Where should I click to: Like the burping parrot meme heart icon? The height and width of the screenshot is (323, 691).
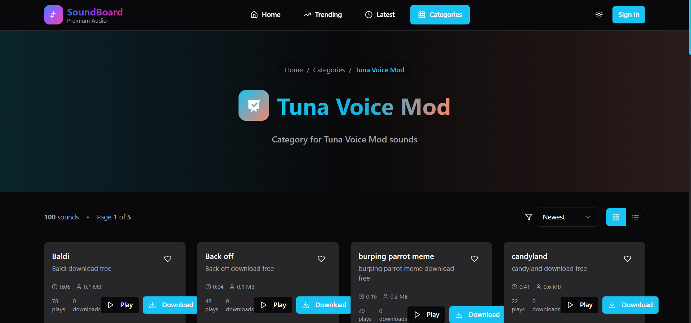tap(474, 259)
